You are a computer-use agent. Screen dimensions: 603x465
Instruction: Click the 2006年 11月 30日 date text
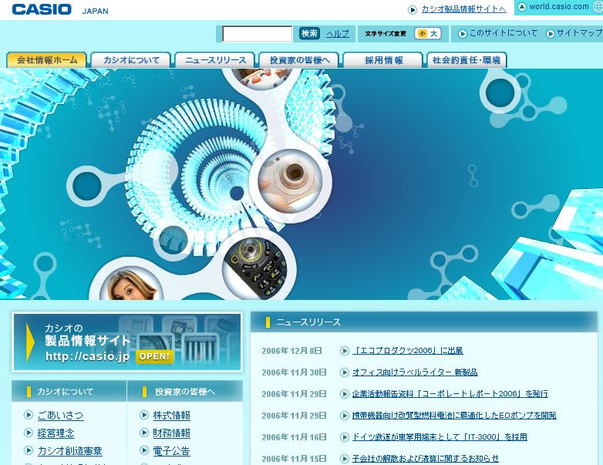click(x=295, y=372)
